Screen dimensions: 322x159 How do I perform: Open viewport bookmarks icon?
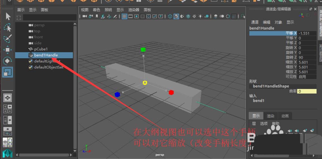point(97,16)
